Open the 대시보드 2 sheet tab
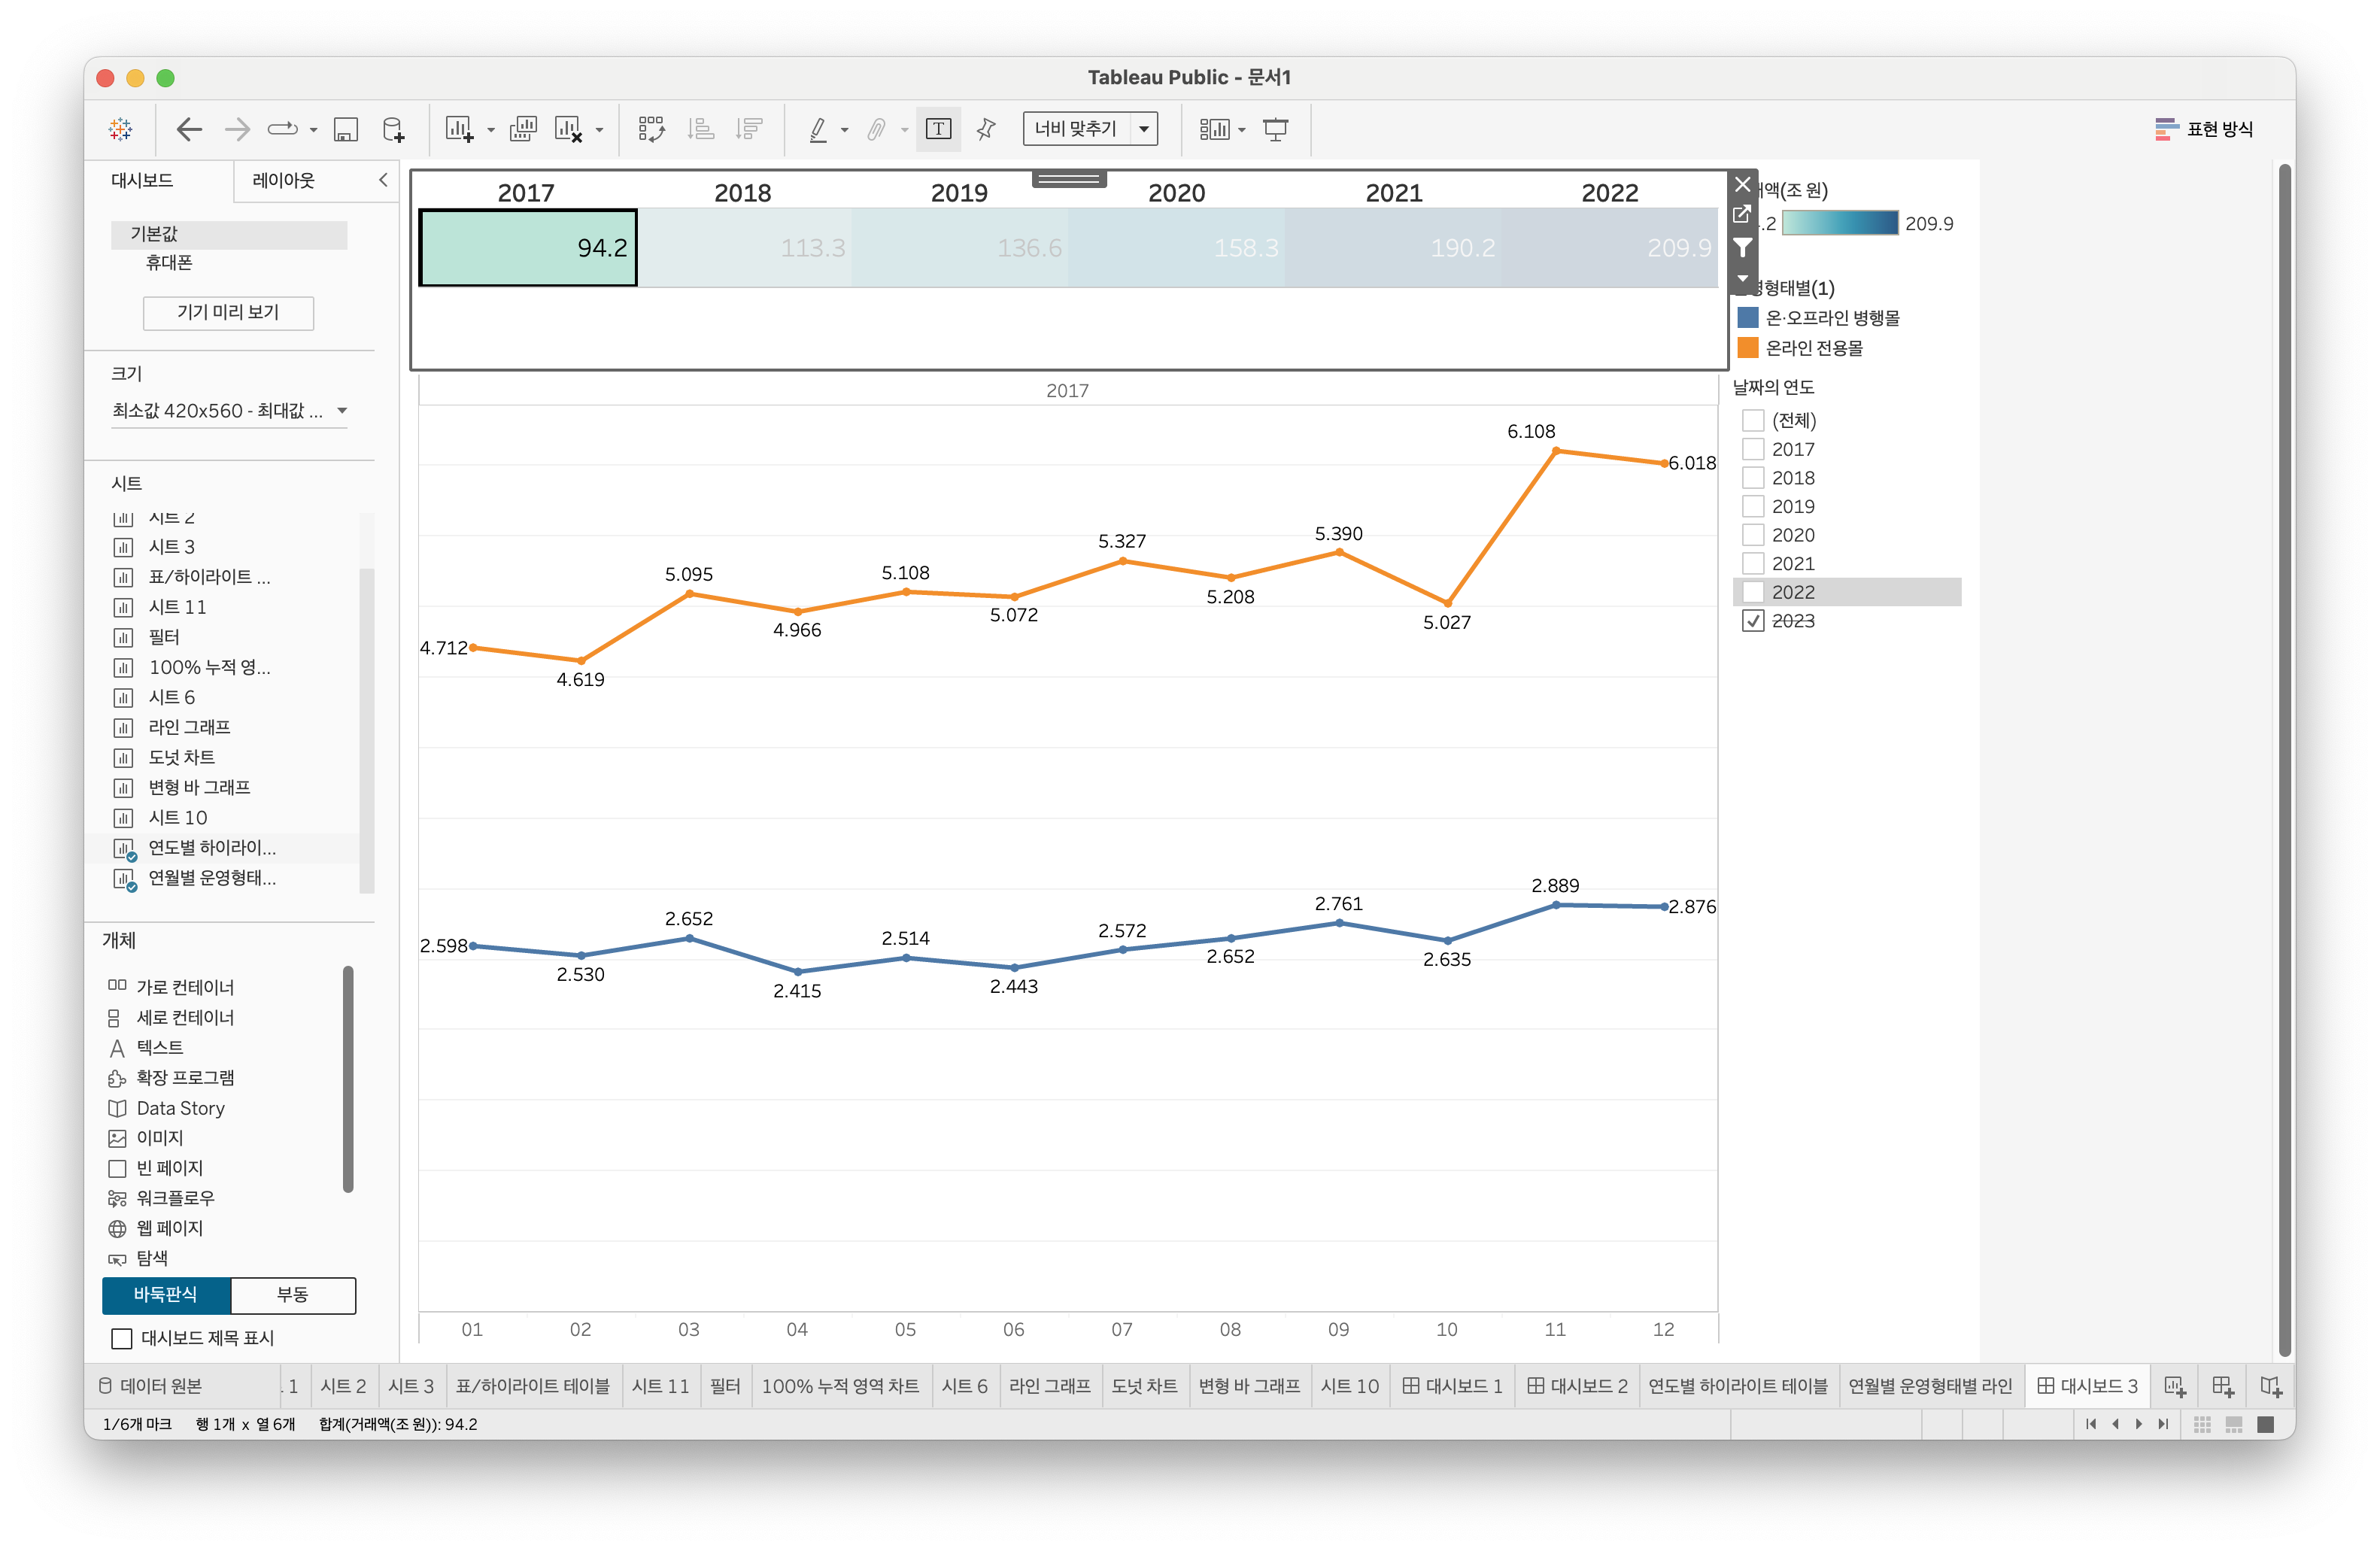The image size is (2380, 1551). pyautogui.click(x=1577, y=1386)
